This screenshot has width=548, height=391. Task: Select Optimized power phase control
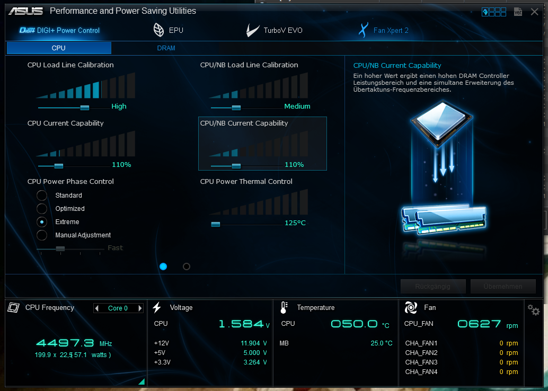42,209
